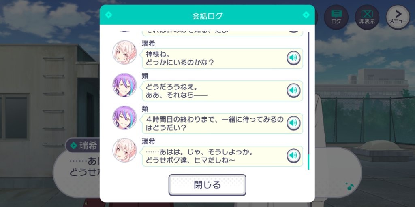This screenshot has width=415, height=207.
Task: Play voice for あはは。じゃ、そうしよっか line
Action: tap(293, 156)
